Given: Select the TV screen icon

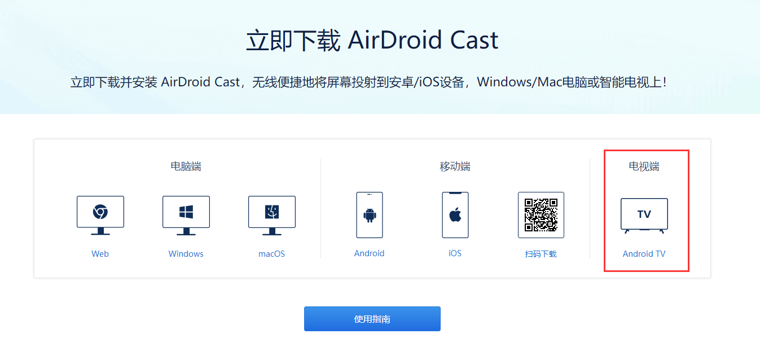Looking at the screenshot, I should pyautogui.click(x=644, y=216).
